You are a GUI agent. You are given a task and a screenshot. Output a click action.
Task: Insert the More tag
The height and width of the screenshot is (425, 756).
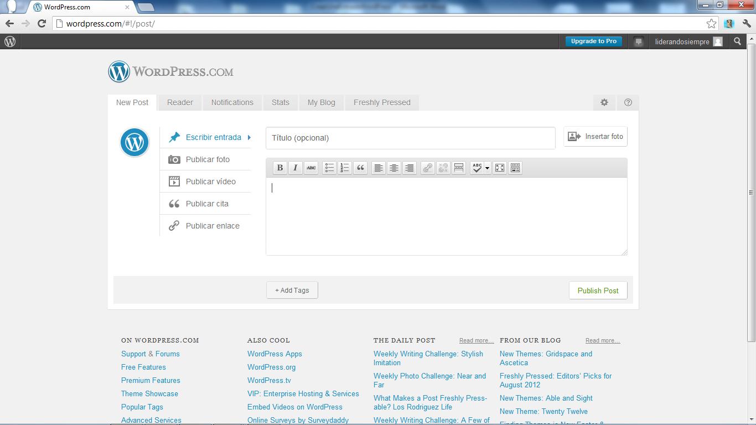pos(459,168)
